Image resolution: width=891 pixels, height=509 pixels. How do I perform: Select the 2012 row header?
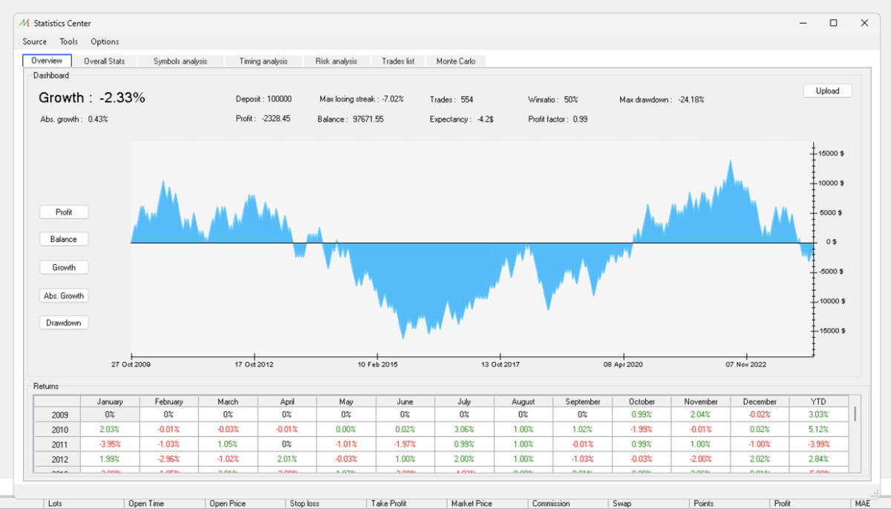point(57,458)
